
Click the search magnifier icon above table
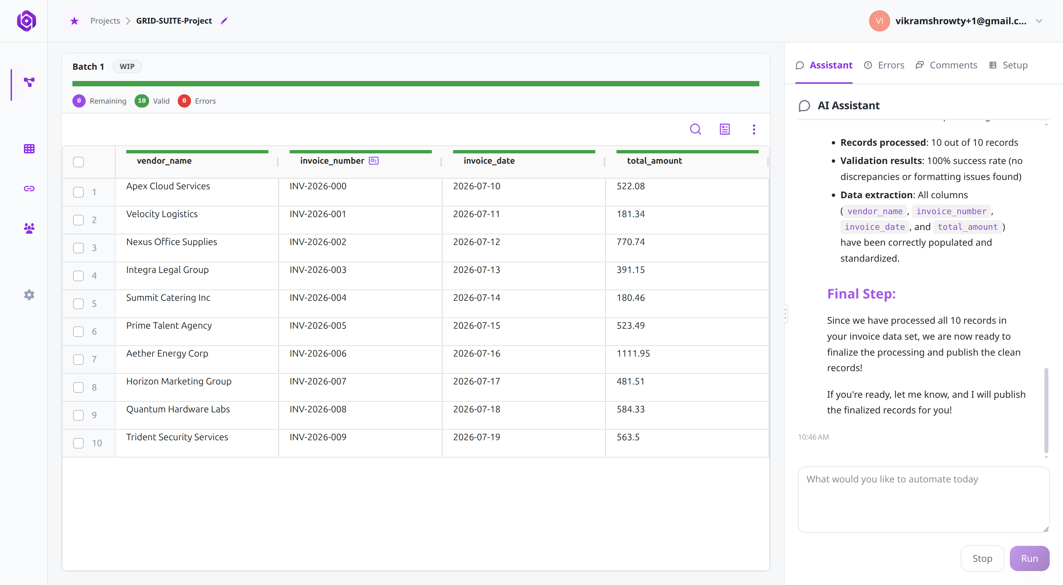point(695,129)
